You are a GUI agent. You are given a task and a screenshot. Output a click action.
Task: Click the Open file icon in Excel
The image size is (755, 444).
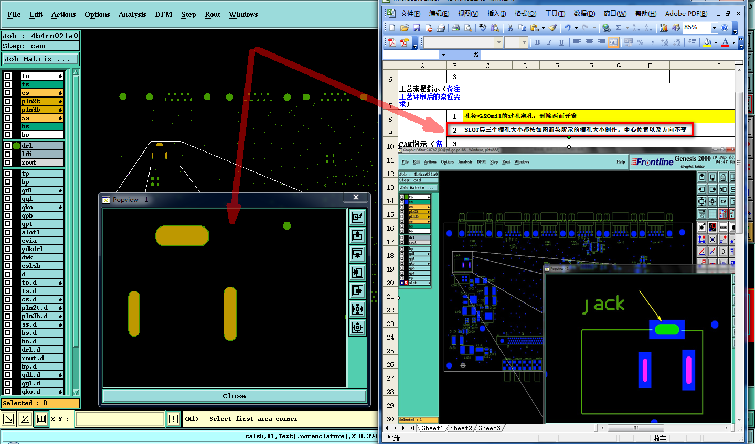point(404,28)
